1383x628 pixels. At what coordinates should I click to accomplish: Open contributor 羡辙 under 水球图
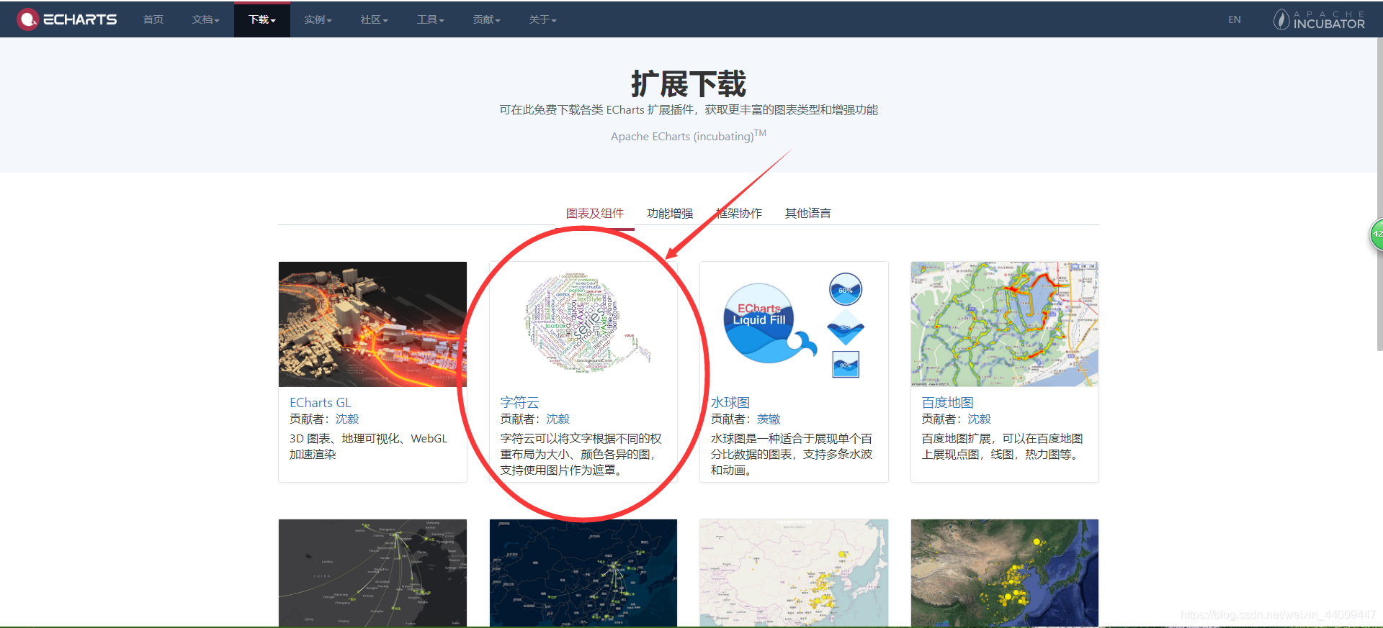pyautogui.click(x=769, y=419)
